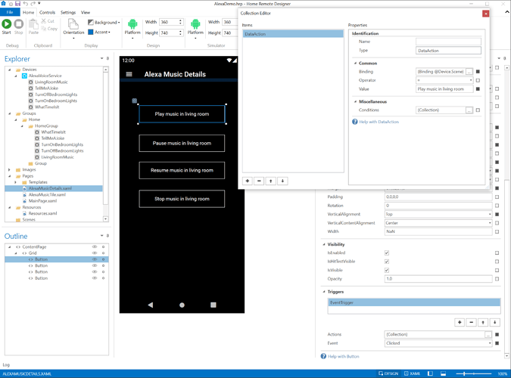
Task: Toggle eye visibility of selected Button row
Action: (x=95, y=259)
